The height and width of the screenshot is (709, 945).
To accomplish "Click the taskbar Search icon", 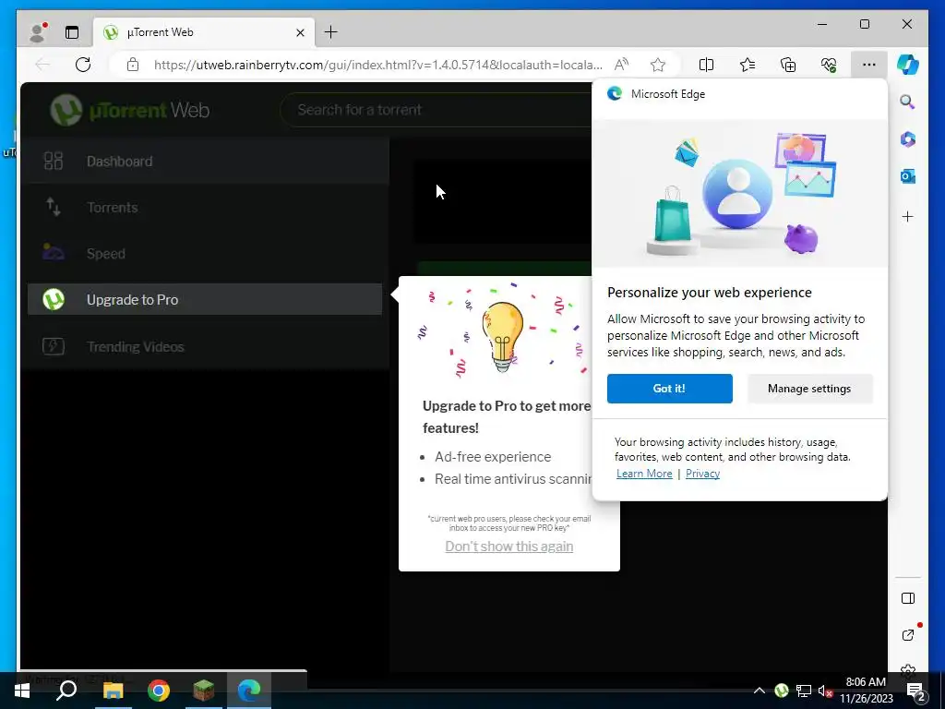I will [66, 691].
